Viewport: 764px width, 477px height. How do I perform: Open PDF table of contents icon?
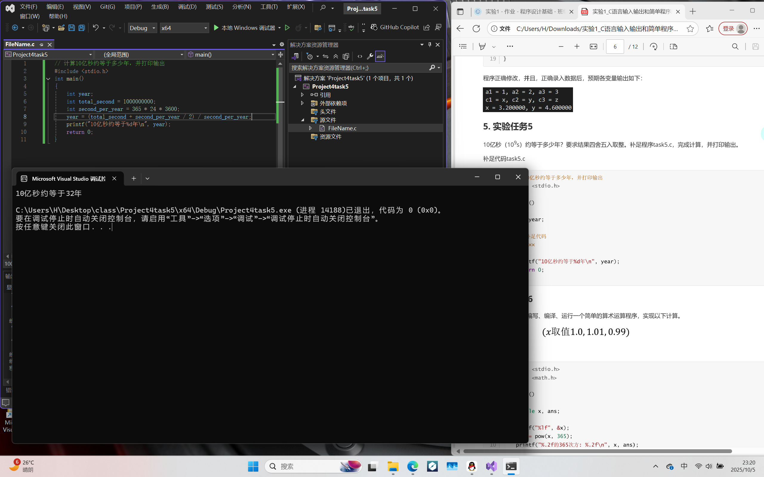coord(463,47)
